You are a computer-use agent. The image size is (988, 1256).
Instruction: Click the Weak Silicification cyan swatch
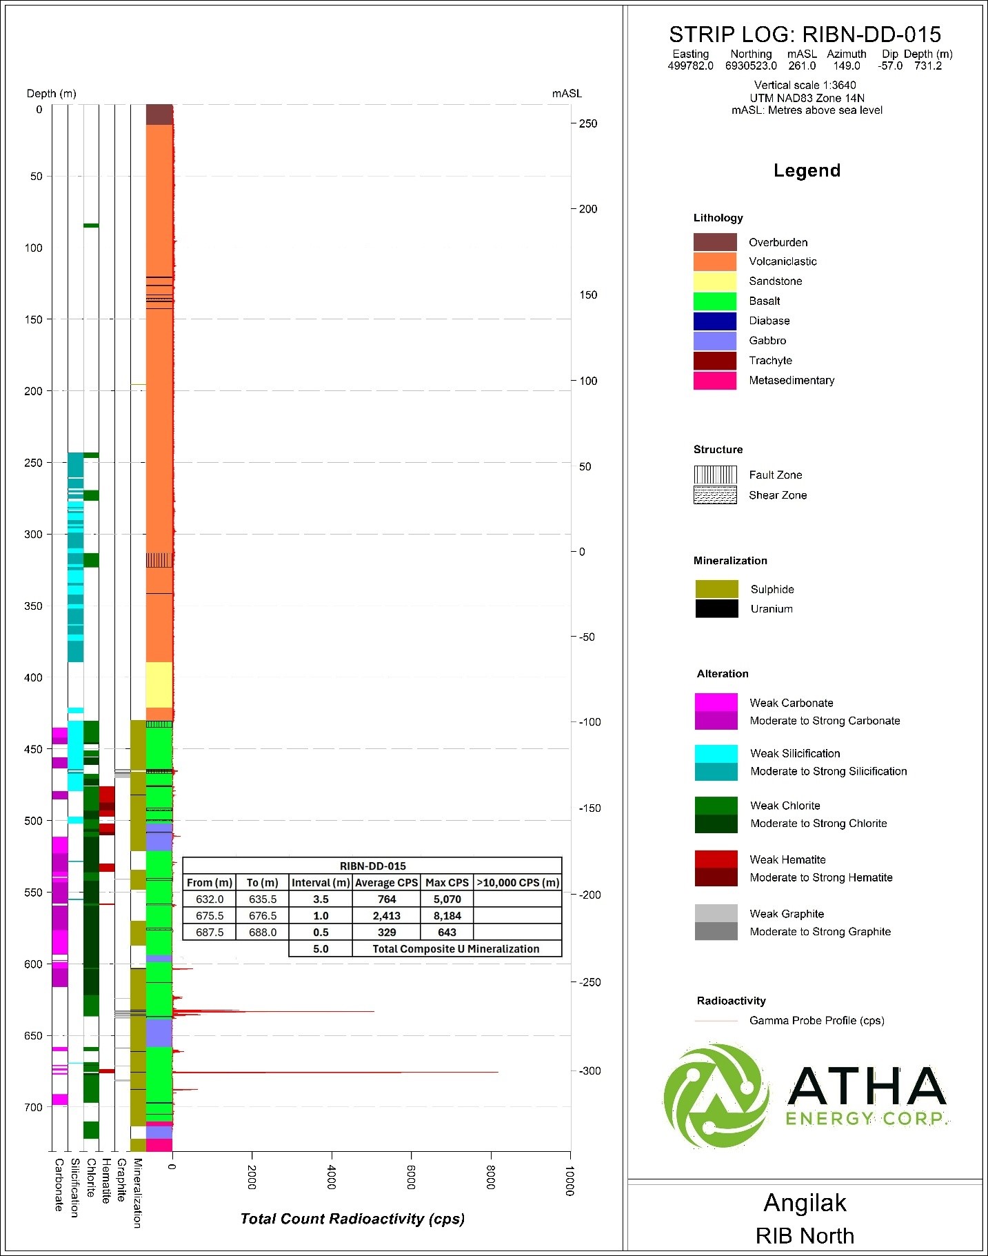(x=716, y=753)
